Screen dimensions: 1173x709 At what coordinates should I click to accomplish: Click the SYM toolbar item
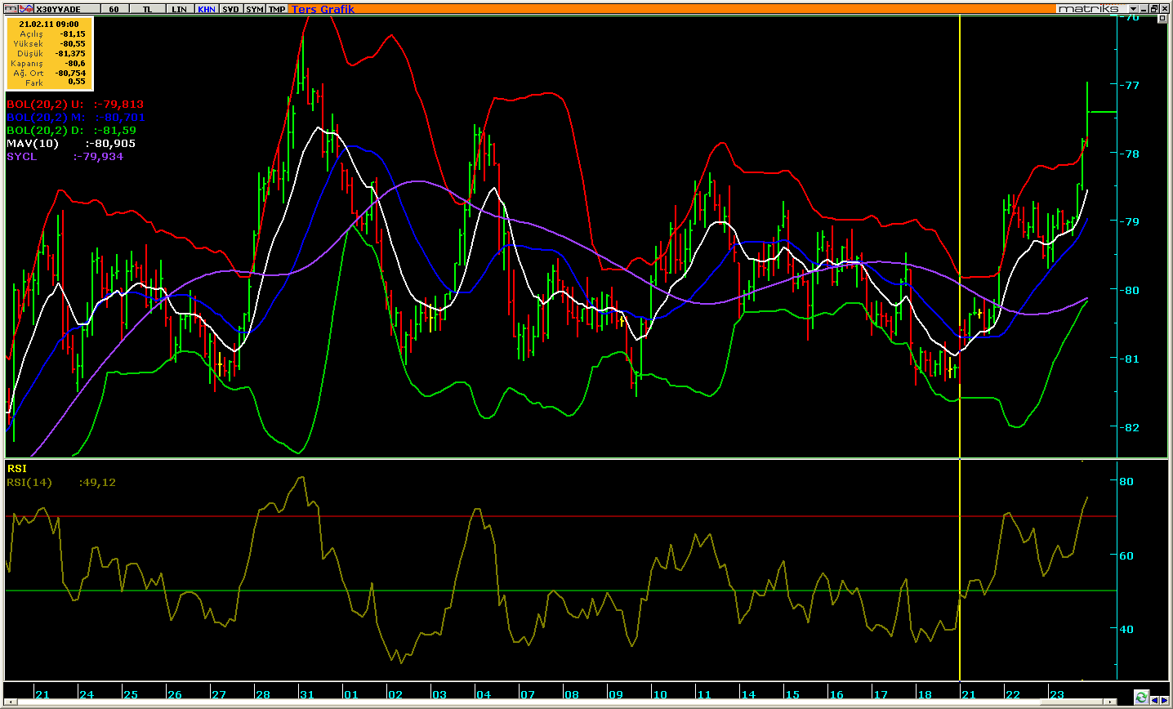(254, 8)
